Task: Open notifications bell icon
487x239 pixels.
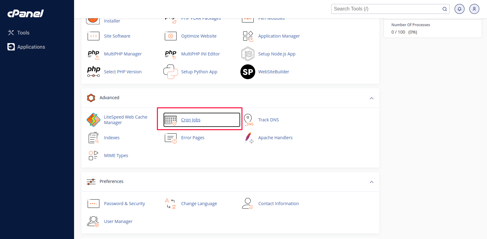Action: click(459, 9)
